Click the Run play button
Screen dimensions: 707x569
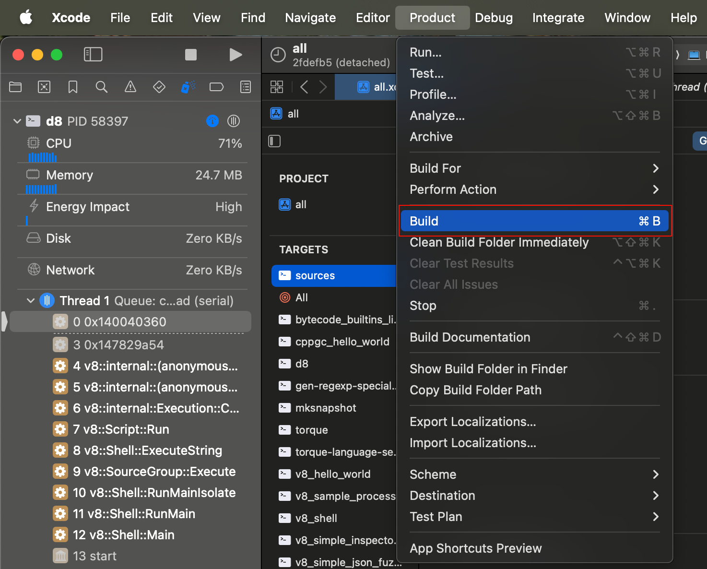tap(236, 55)
